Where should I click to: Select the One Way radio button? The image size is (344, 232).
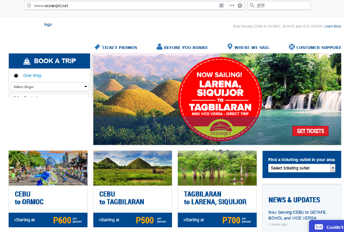(16, 76)
